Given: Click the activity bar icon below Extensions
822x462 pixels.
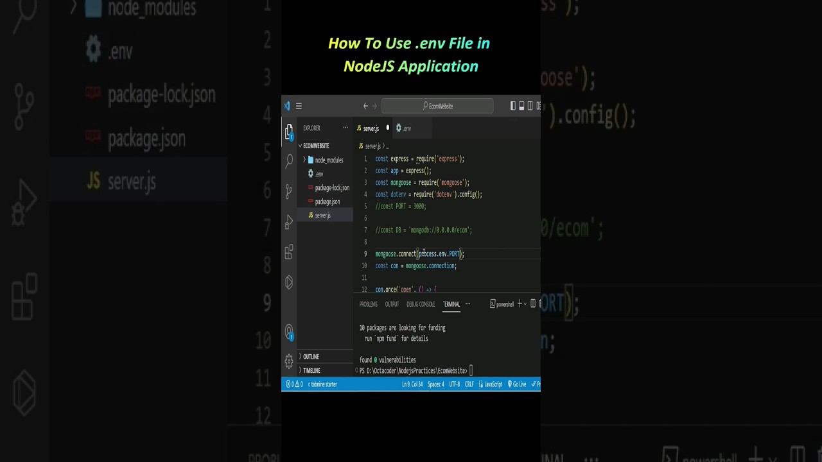Looking at the screenshot, I should coord(289,282).
